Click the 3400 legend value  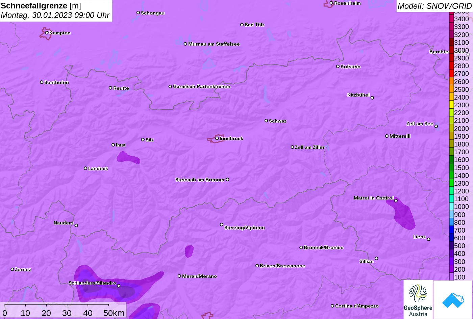point(462,19)
